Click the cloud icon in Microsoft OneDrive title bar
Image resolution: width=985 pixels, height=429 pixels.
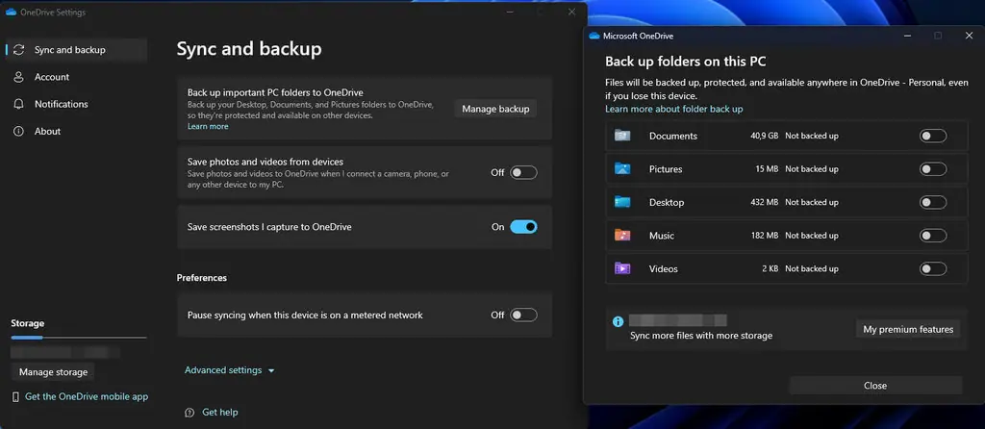click(x=594, y=36)
